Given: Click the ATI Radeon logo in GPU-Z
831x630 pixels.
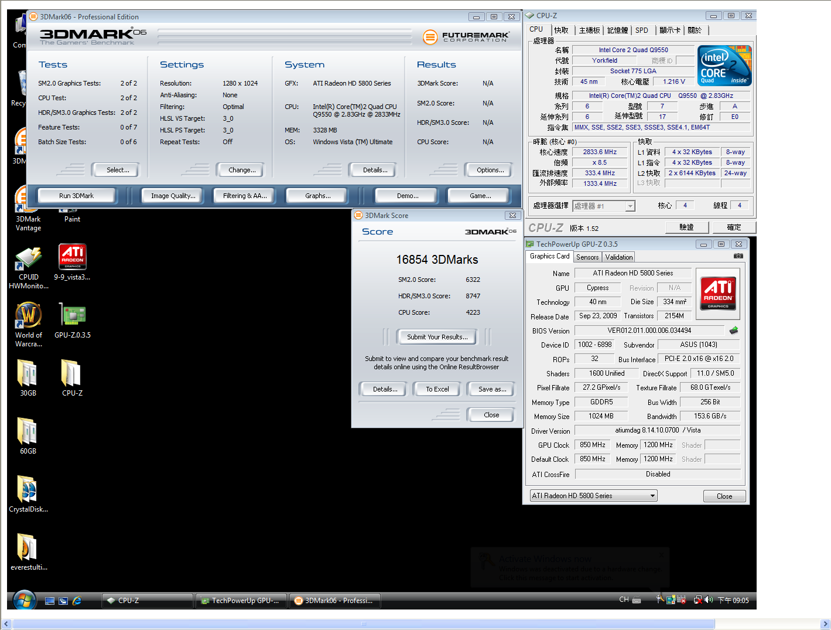Looking at the screenshot, I should (718, 293).
